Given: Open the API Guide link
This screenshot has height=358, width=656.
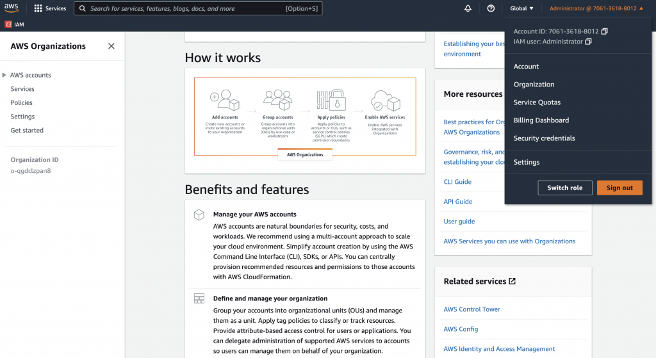Looking at the screenshot, I should pyautogui.click(x=457, y=202).
